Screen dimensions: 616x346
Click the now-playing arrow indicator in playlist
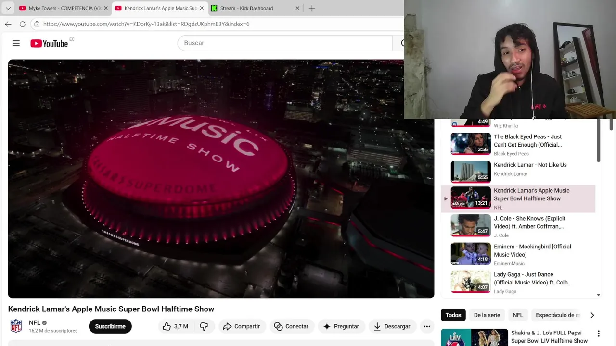[x=446, y=198]
